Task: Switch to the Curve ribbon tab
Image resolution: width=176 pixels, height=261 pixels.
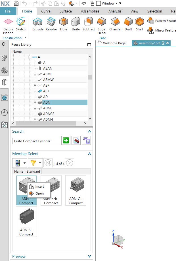Action: coord(46,11)
